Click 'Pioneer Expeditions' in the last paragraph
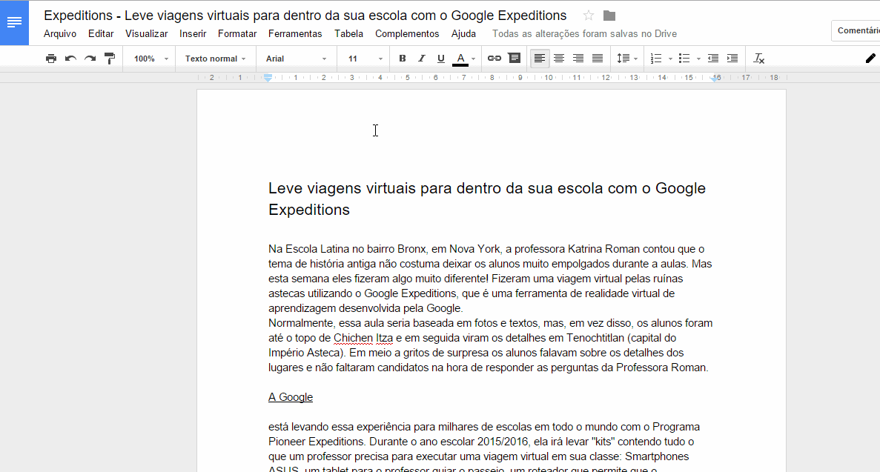The width and height of the screenshot is (880, 472). pyautogui.click(x=316, y=442)
